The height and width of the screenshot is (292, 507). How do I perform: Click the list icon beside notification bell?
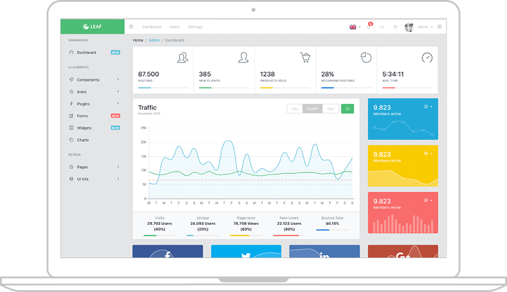(x=382, y=27)
